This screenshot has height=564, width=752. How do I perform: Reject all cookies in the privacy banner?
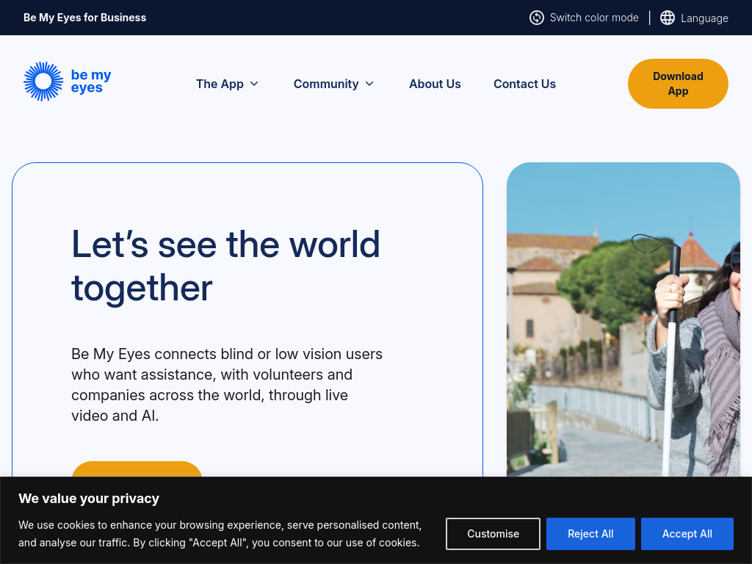tap(590, 534)
